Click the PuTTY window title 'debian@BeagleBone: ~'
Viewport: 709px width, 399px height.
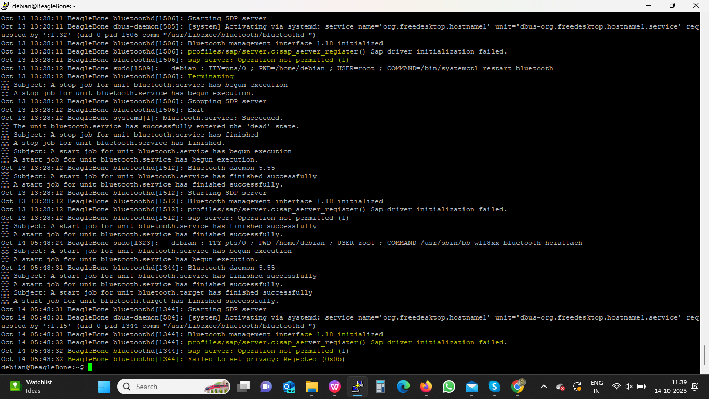45,6
